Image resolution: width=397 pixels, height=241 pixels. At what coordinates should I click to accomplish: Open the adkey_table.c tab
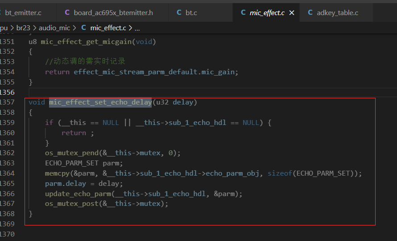[336, 12]
